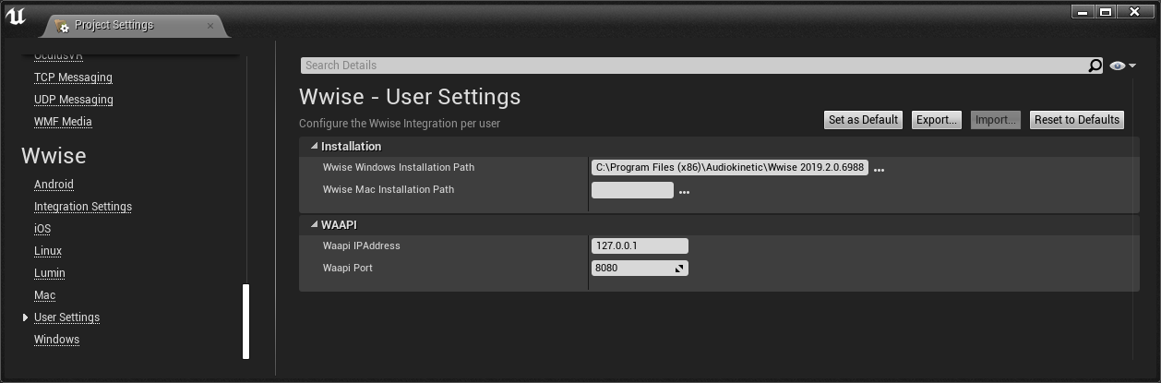Open Wwise Mac settings
Image resolution: width=1161 pixels, height=383 pixels.
click(44, 295)
